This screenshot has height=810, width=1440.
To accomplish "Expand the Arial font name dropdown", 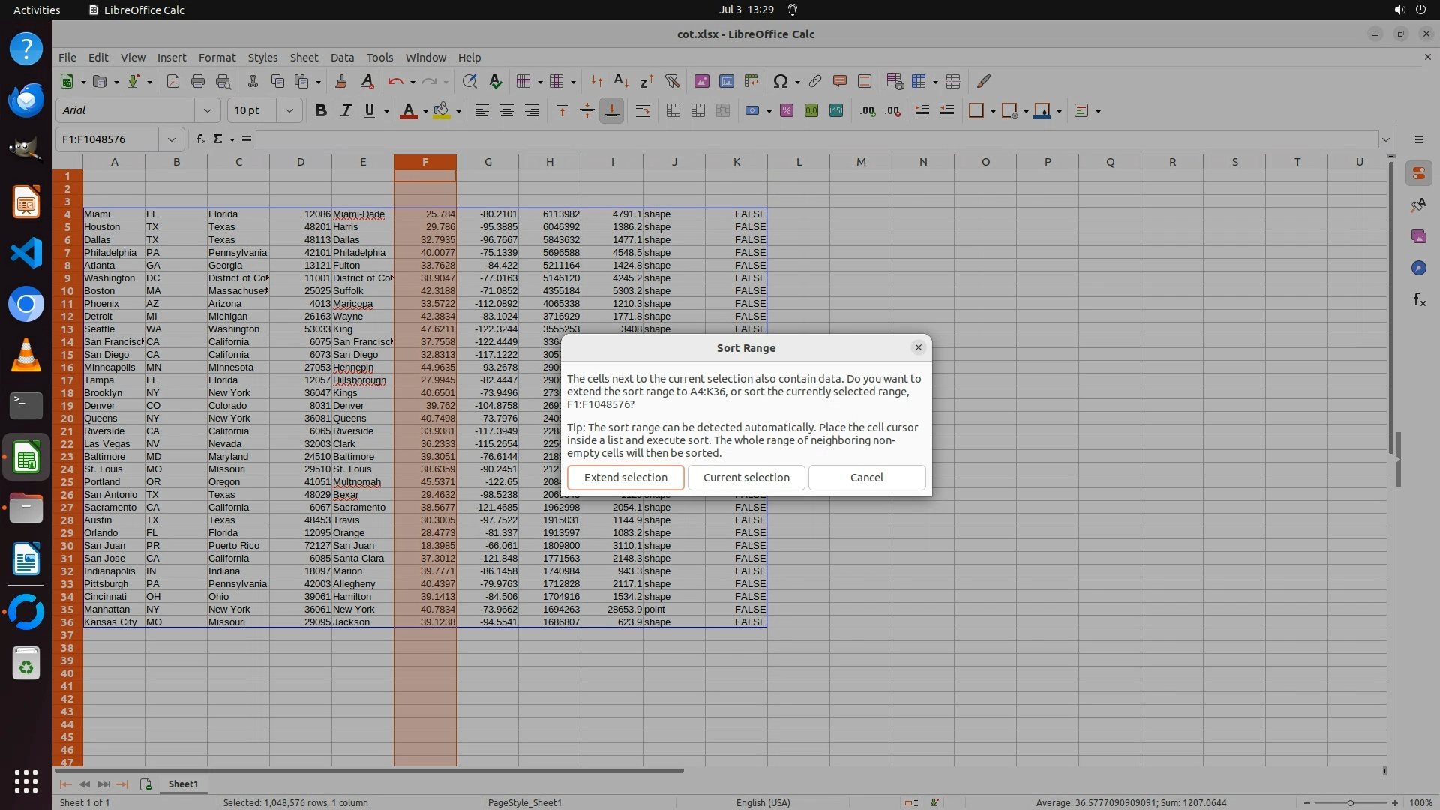I will [208, 110].
